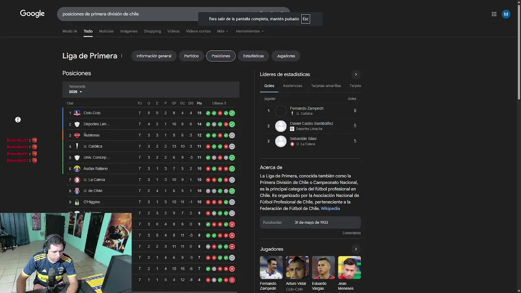Switch to Noticias search tab
This screenshot has width=521, height=293.
(106, 31)
